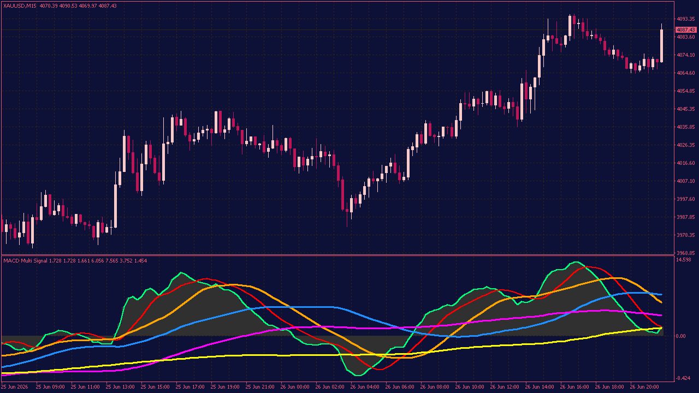This screenshot has width=699, height=393.
Task: Click the 25 Jun 11:00 time label
Action: click(85, 386)
